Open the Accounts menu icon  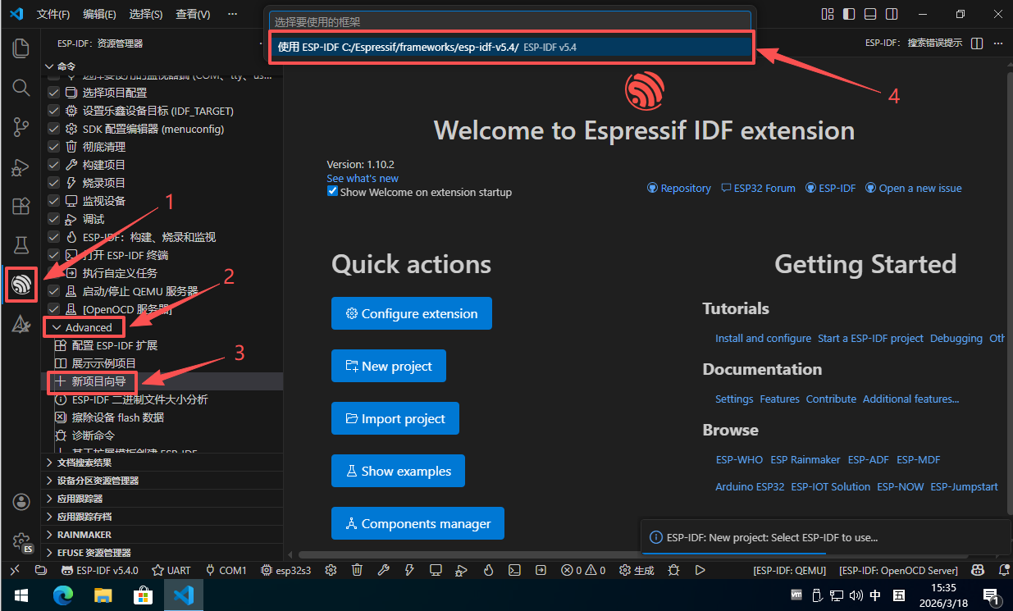(21, 501)
